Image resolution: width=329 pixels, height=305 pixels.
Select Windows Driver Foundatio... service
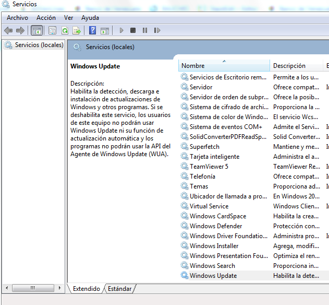(228, 236)
